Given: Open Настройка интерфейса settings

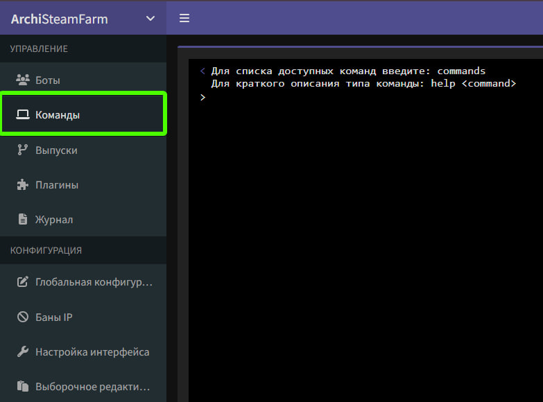Looking at the screenshot, I should (x=92, y=352).
